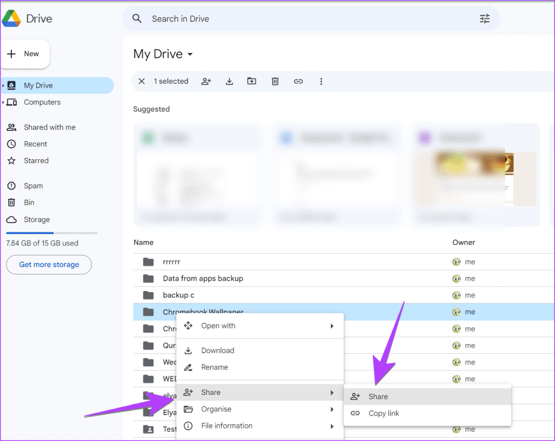The width and height of the screenshot is (555, 441).
Task: Click the storage usage progress bar
Action: [51, 233]
